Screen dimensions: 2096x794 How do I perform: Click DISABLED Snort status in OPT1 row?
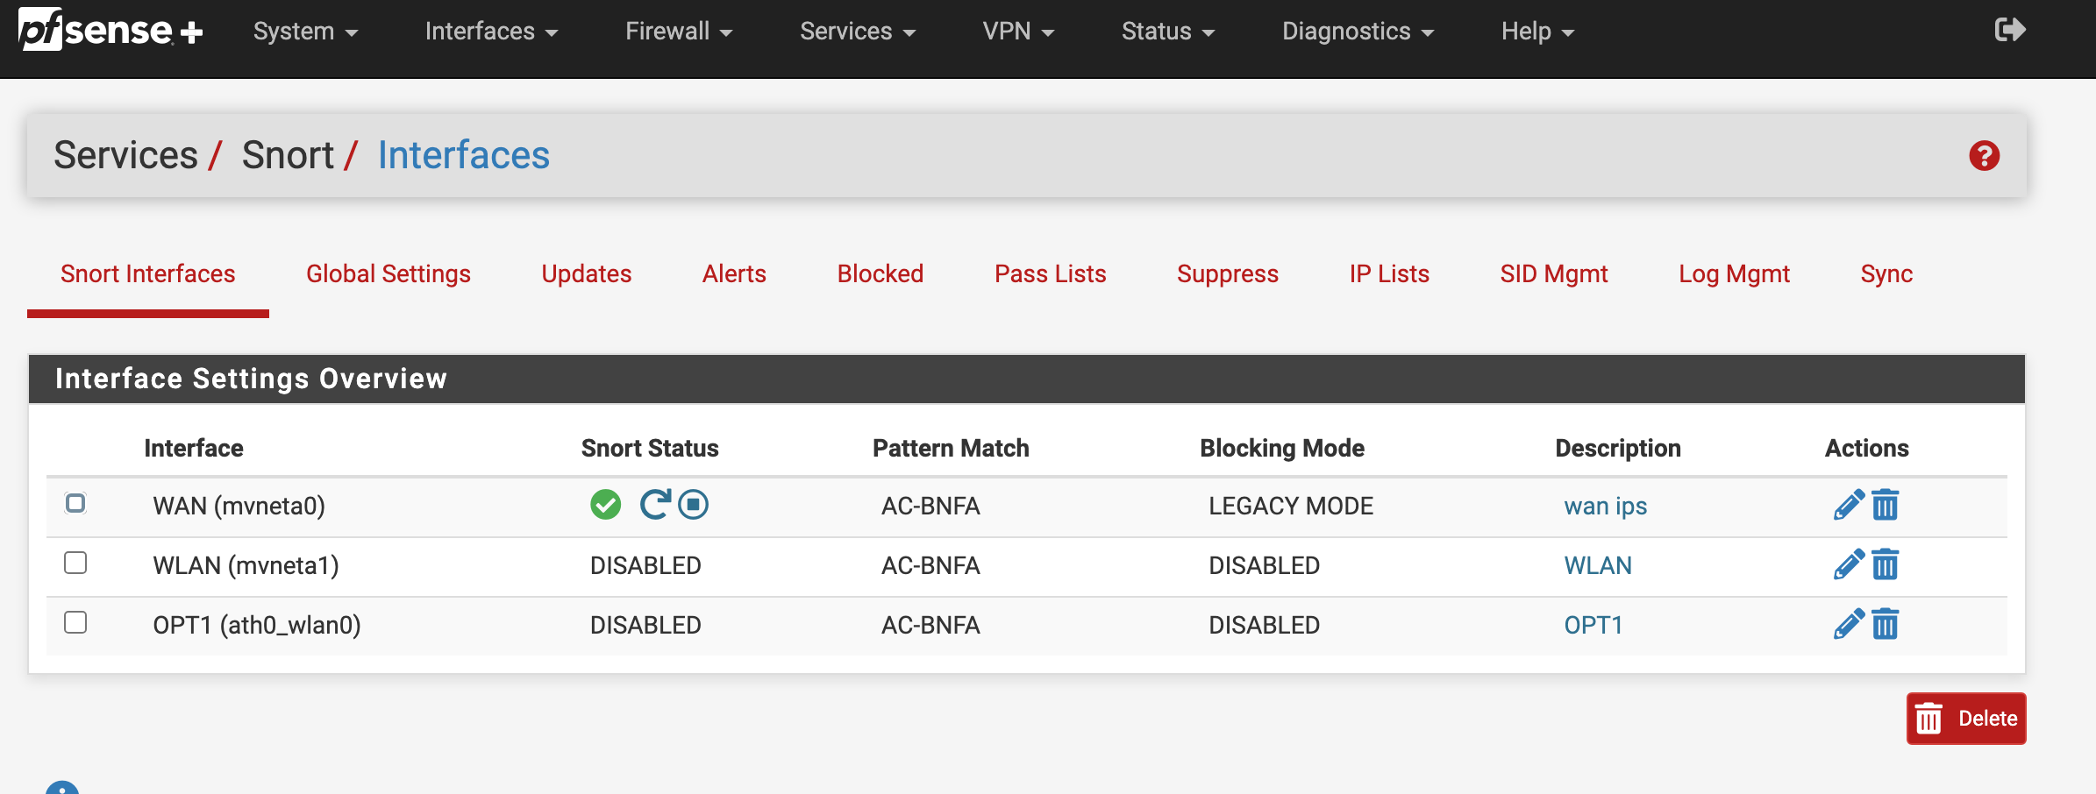[x=645, y=625]
